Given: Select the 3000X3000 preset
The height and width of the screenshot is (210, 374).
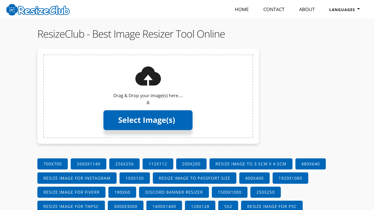Looking at the screenshot, I should click(x=126, y=206).
